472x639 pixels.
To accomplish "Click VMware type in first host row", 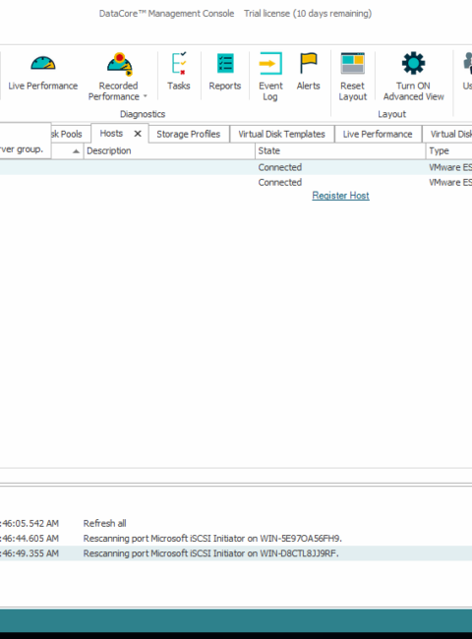I will click(450, 167).
